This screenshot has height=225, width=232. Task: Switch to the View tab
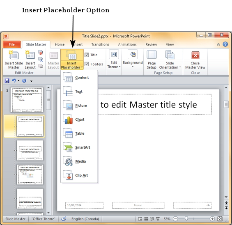[170, 44]
